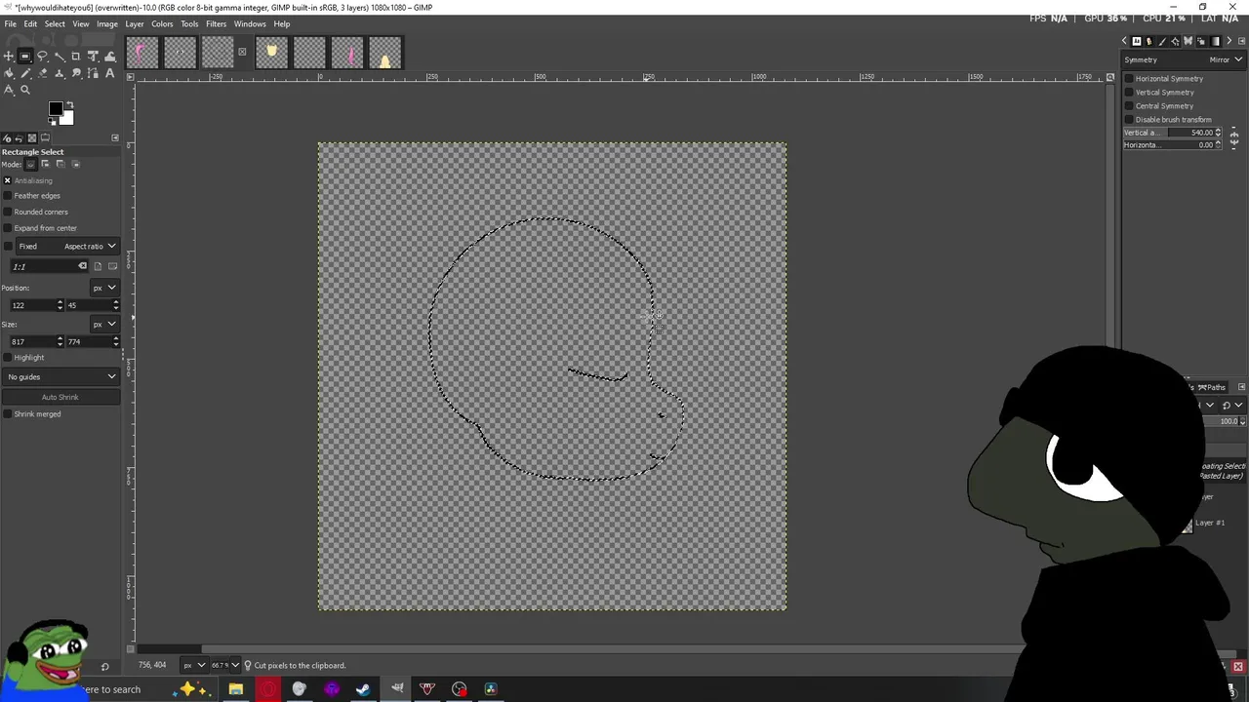
Task: Enable Rounded corners option
Action: tap(7, 212)
